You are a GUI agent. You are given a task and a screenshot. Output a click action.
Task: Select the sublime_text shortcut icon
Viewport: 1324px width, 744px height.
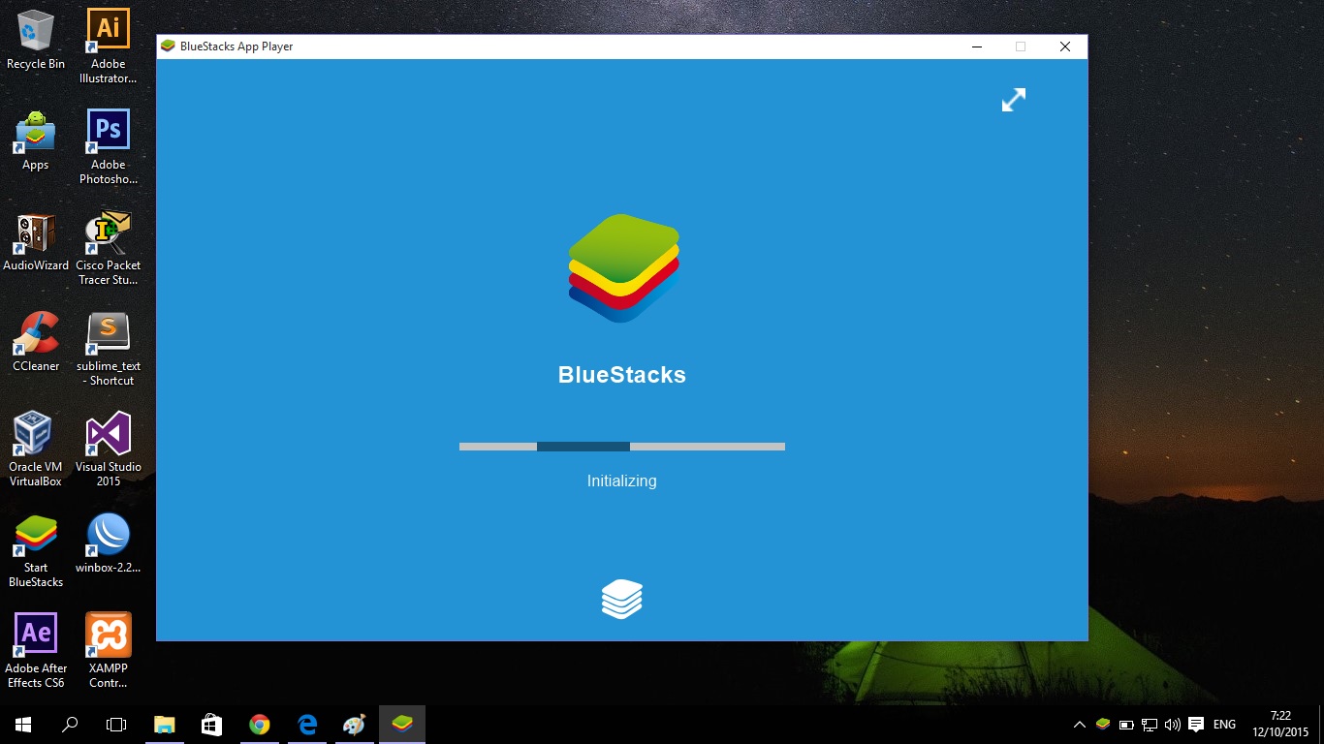click(109, 348)
